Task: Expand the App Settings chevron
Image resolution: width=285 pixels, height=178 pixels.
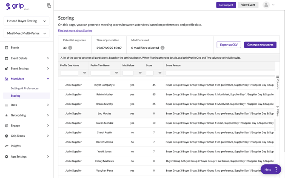Action: pyautogui.click(x=48, y=157)
